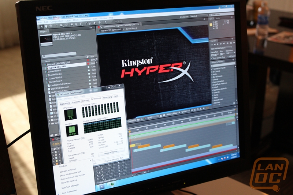Open the Resolution Full dropdown in Preview
This screenshot has height=195, width=293.
coord(230,53)
